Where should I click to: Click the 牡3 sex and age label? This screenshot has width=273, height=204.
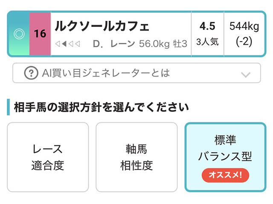click(179, 44)
